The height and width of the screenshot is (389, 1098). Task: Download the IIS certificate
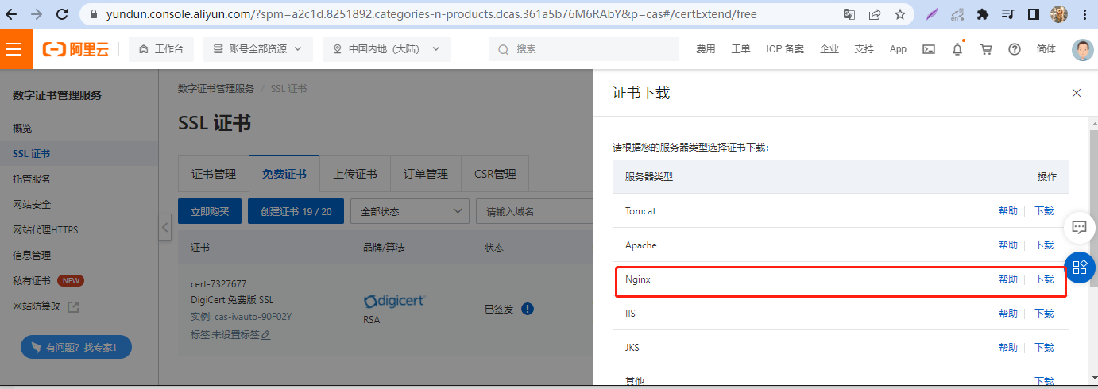click(1044, 314)
